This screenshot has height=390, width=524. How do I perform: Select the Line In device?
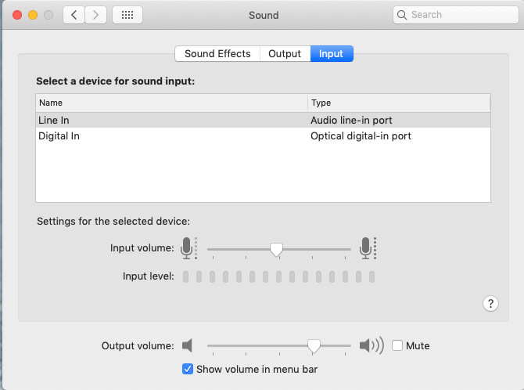click(x=172, y=120)
